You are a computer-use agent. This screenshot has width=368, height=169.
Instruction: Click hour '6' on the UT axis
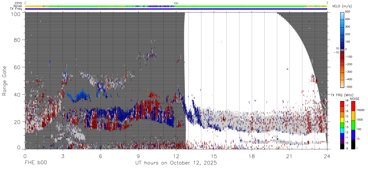tap(101, 156)
